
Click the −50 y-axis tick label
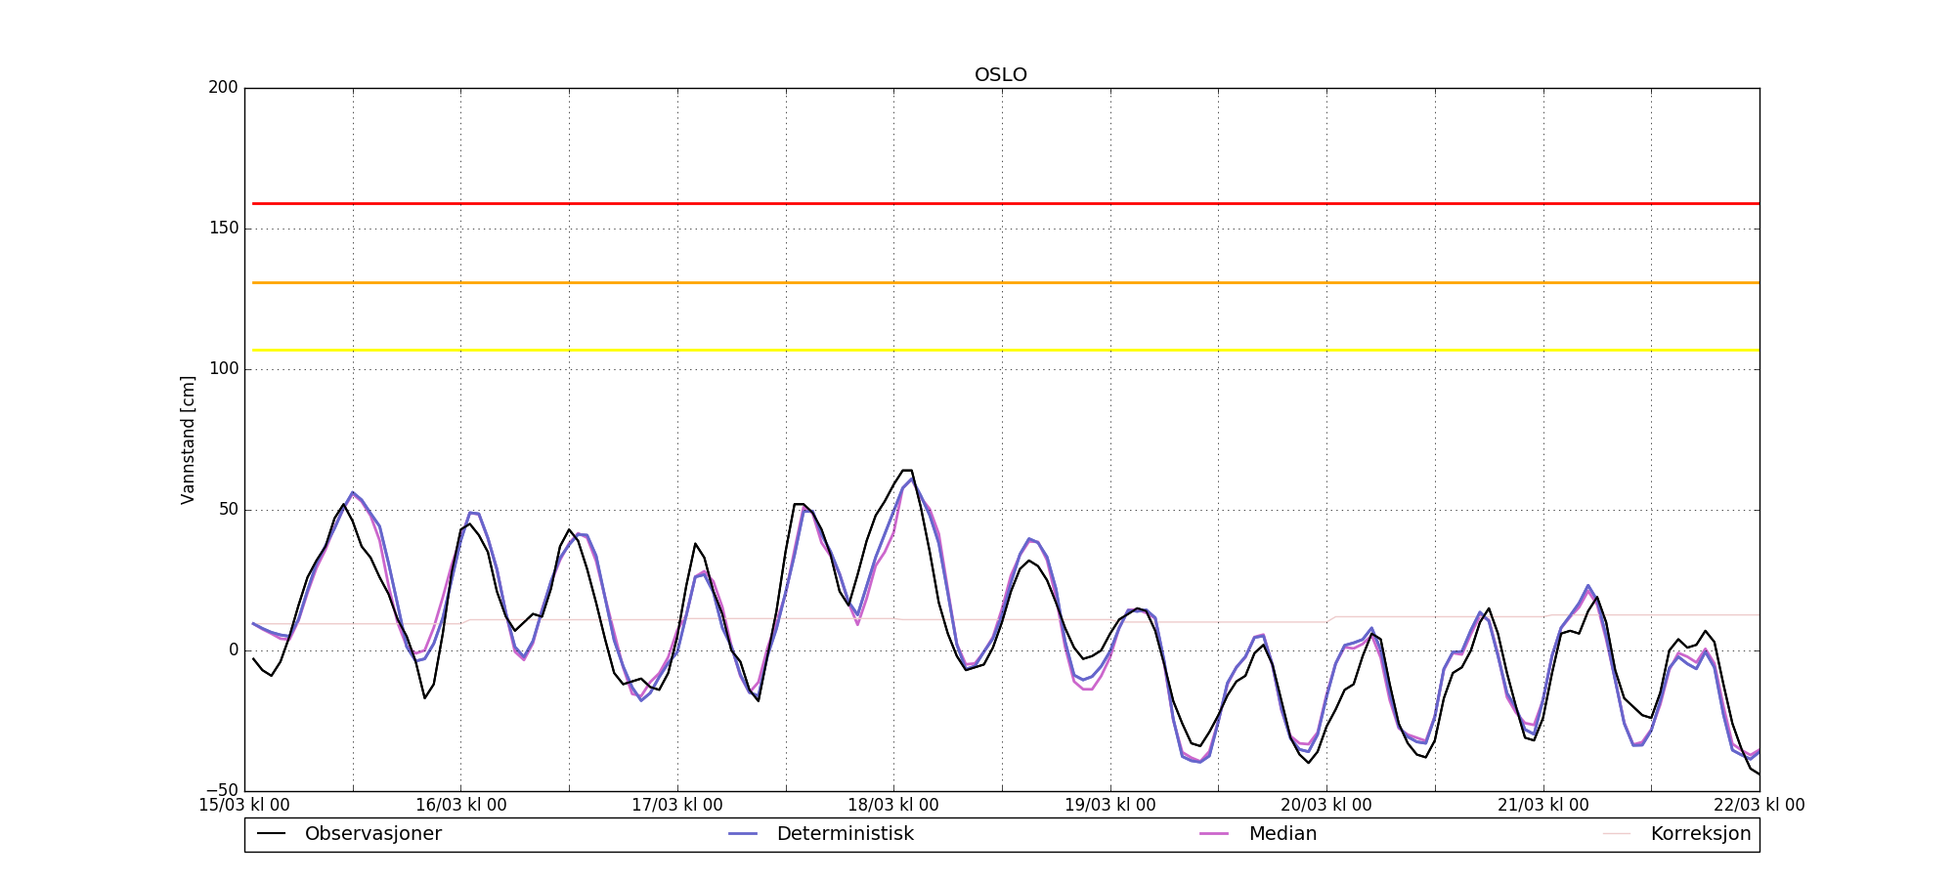pyautogui.click(x=223, y=791)
